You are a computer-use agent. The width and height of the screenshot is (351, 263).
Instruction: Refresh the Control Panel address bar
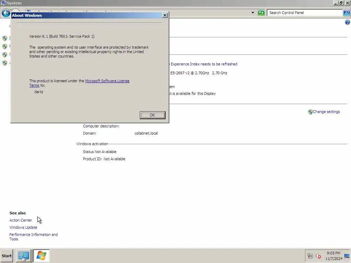coord(261,13)
